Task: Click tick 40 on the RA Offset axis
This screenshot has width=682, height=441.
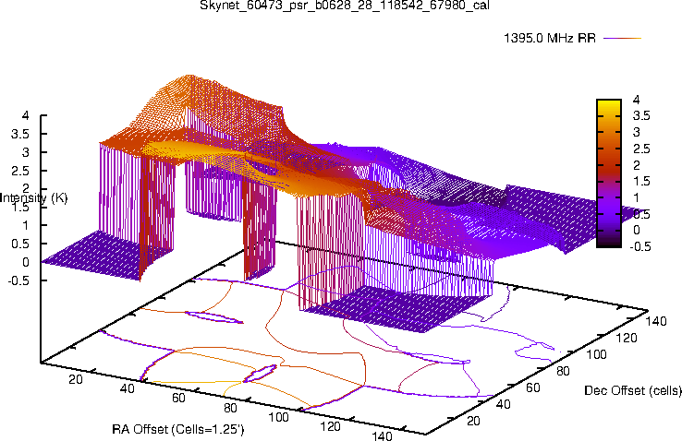Action: [x=127, y=388]
